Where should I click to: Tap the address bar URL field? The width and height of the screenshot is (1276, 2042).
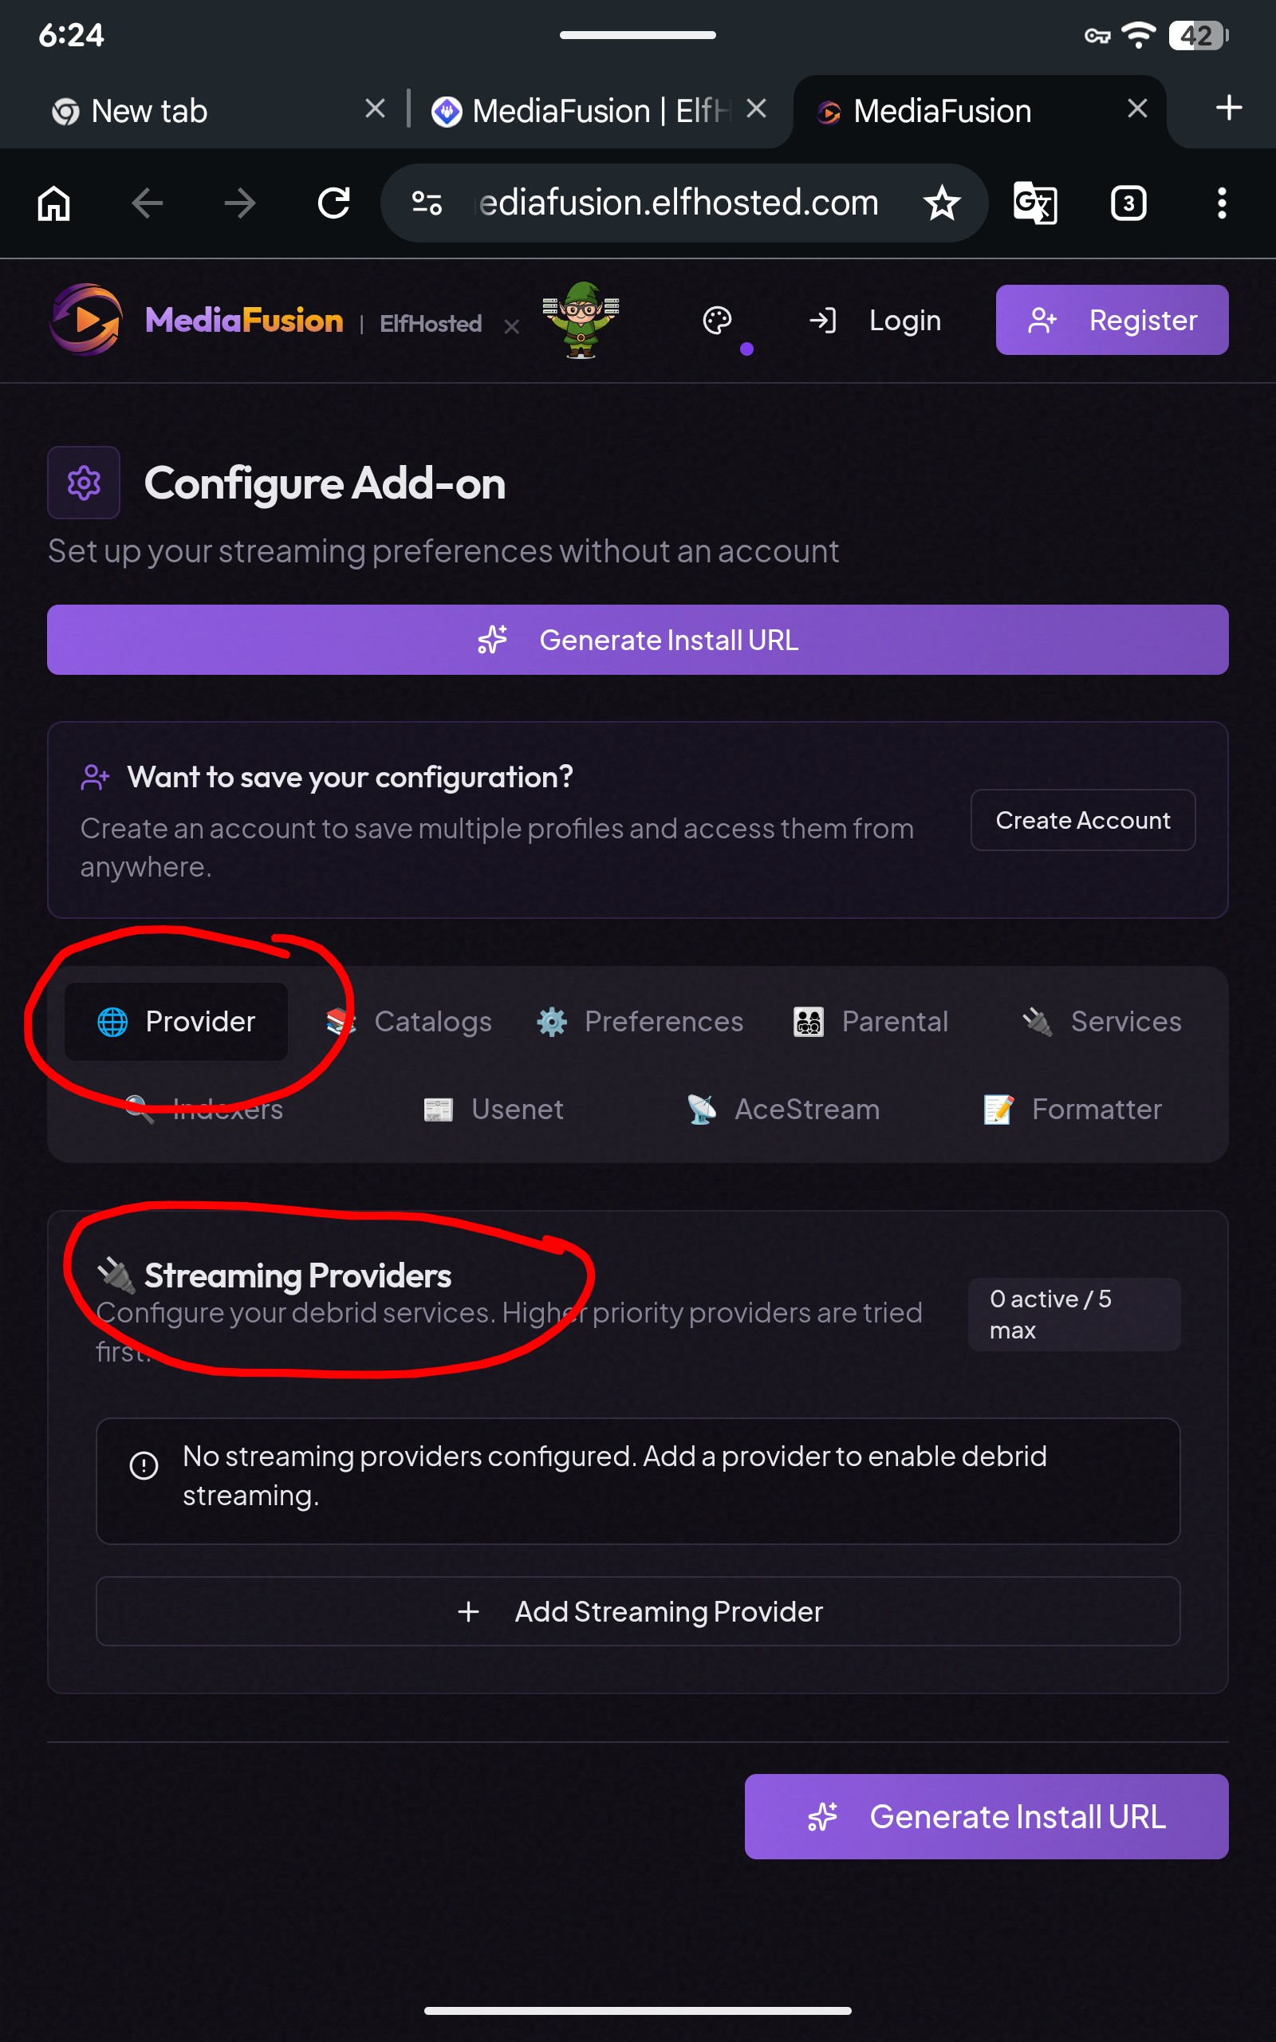(x=678, y=203)
